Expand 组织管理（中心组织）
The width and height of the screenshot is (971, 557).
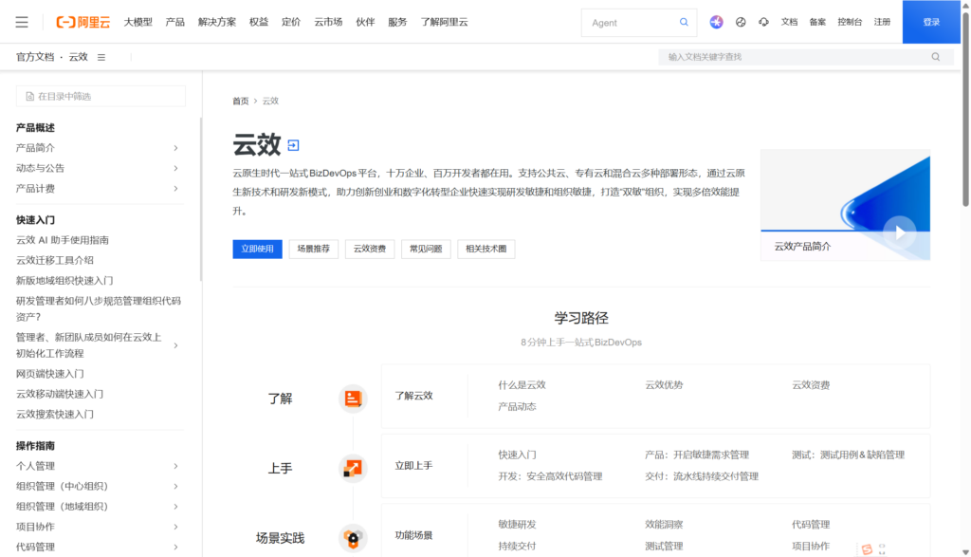(175, 487)
